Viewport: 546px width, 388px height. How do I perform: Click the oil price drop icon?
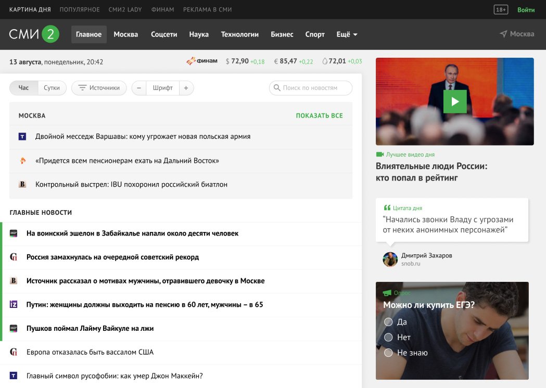tap(325, 61)
